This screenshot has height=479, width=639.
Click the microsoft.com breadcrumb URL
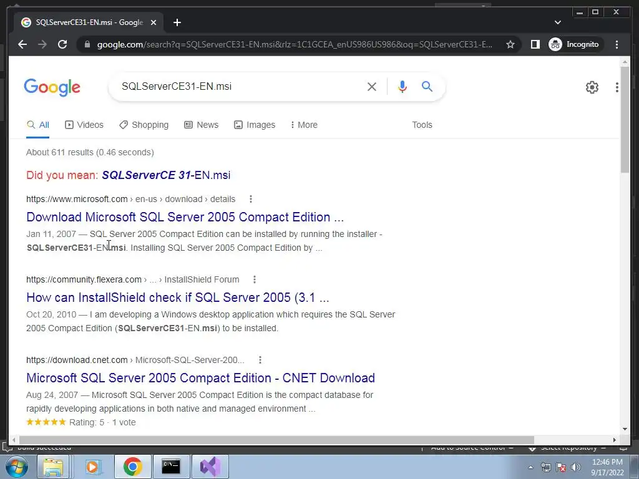pos(131,199)
